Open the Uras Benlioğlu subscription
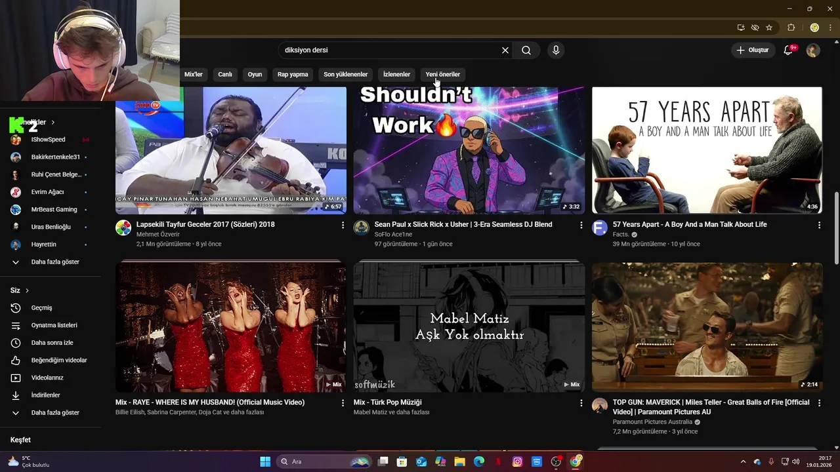Screen dimensions: 840x472 pos(50,227)
